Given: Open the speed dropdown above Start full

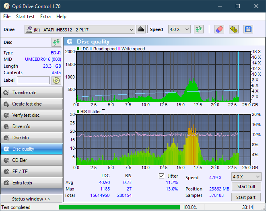Looking at the screenshot, I should pos(245,177).
